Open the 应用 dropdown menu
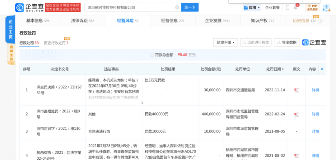Viewport: 336px width, 160px height. (252, 7)
